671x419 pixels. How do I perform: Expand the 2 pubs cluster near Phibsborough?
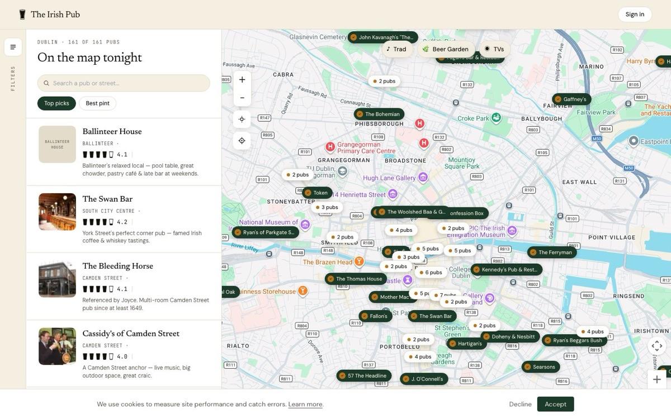click(x=383, y=81)
